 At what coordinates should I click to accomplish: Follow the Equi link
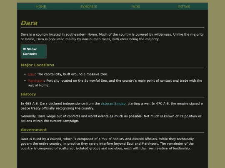click(x=31, y=74)
